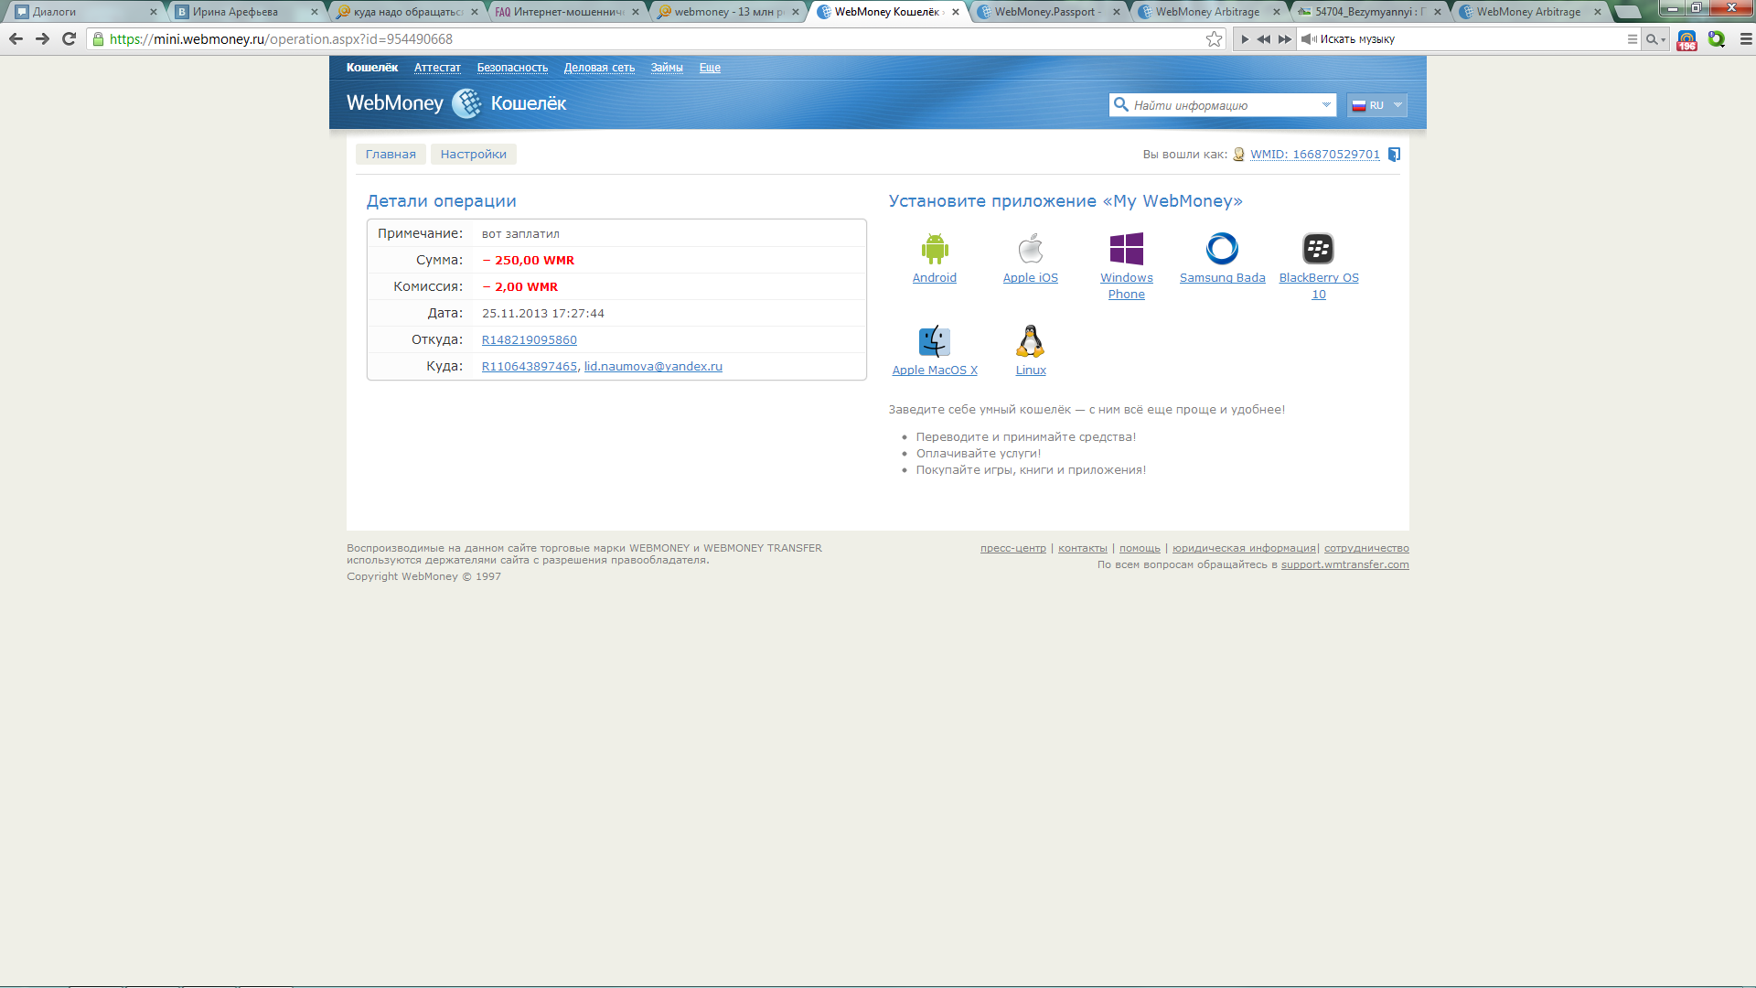Open контакты footer link
Screen dimensions: 1756x988
coord(1083,549)
